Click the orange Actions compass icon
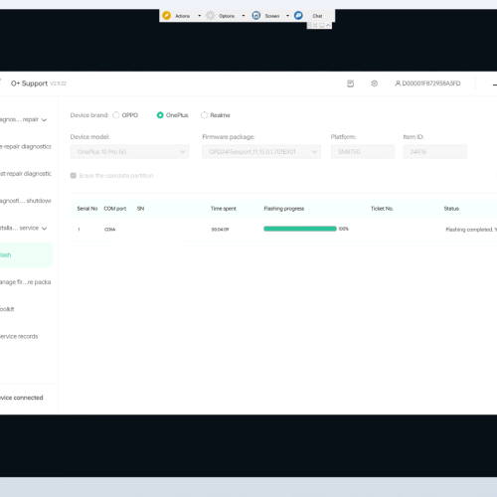The height and width of the screenshot is (497, 497). point(166,16)
